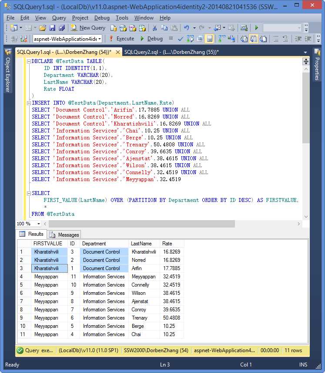
Task: Click the Copy icon
Action: click(164, 28)
